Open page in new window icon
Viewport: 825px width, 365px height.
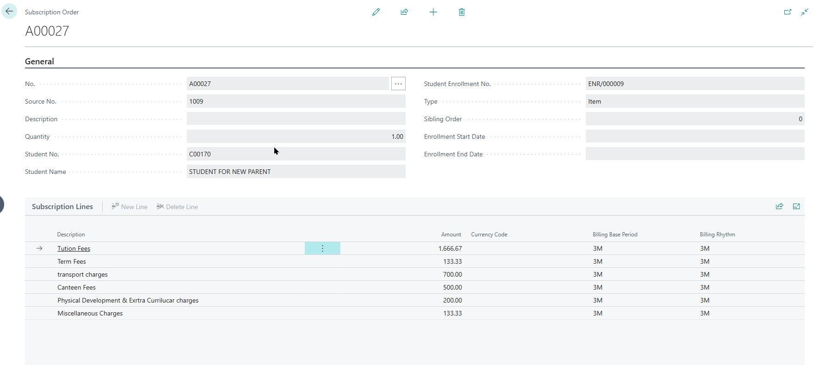(x=788, y=12)
